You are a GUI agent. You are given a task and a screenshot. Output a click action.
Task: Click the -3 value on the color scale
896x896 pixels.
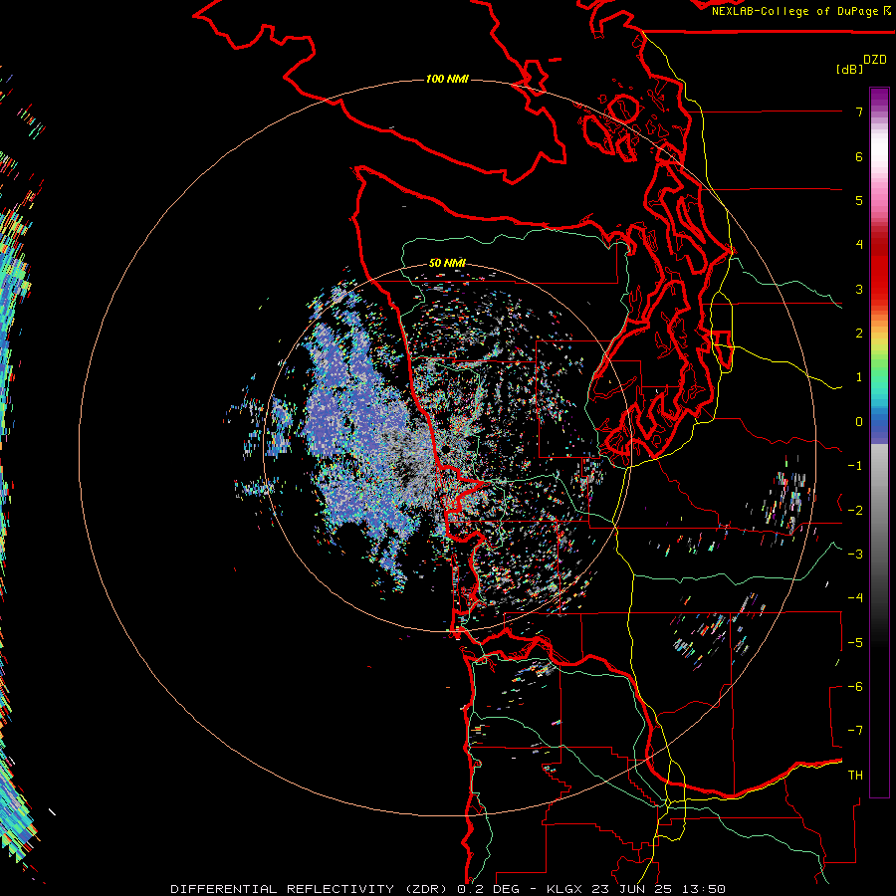click(855, 555)
